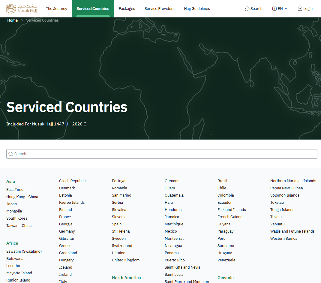Open Hajj Guidelines menu item

[x=197, y=9]
